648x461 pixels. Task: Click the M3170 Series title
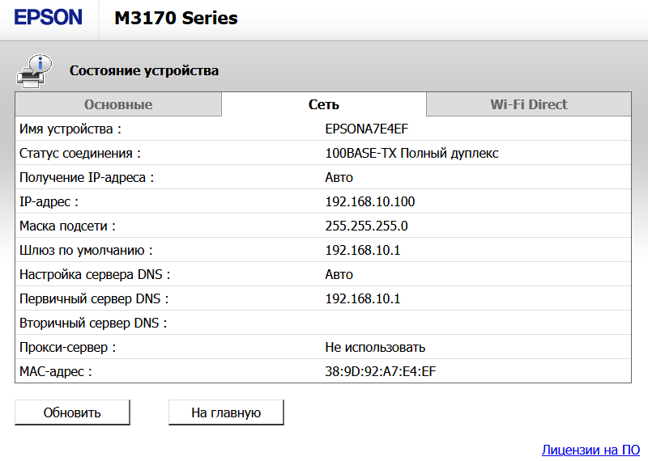tap(176, 18)
